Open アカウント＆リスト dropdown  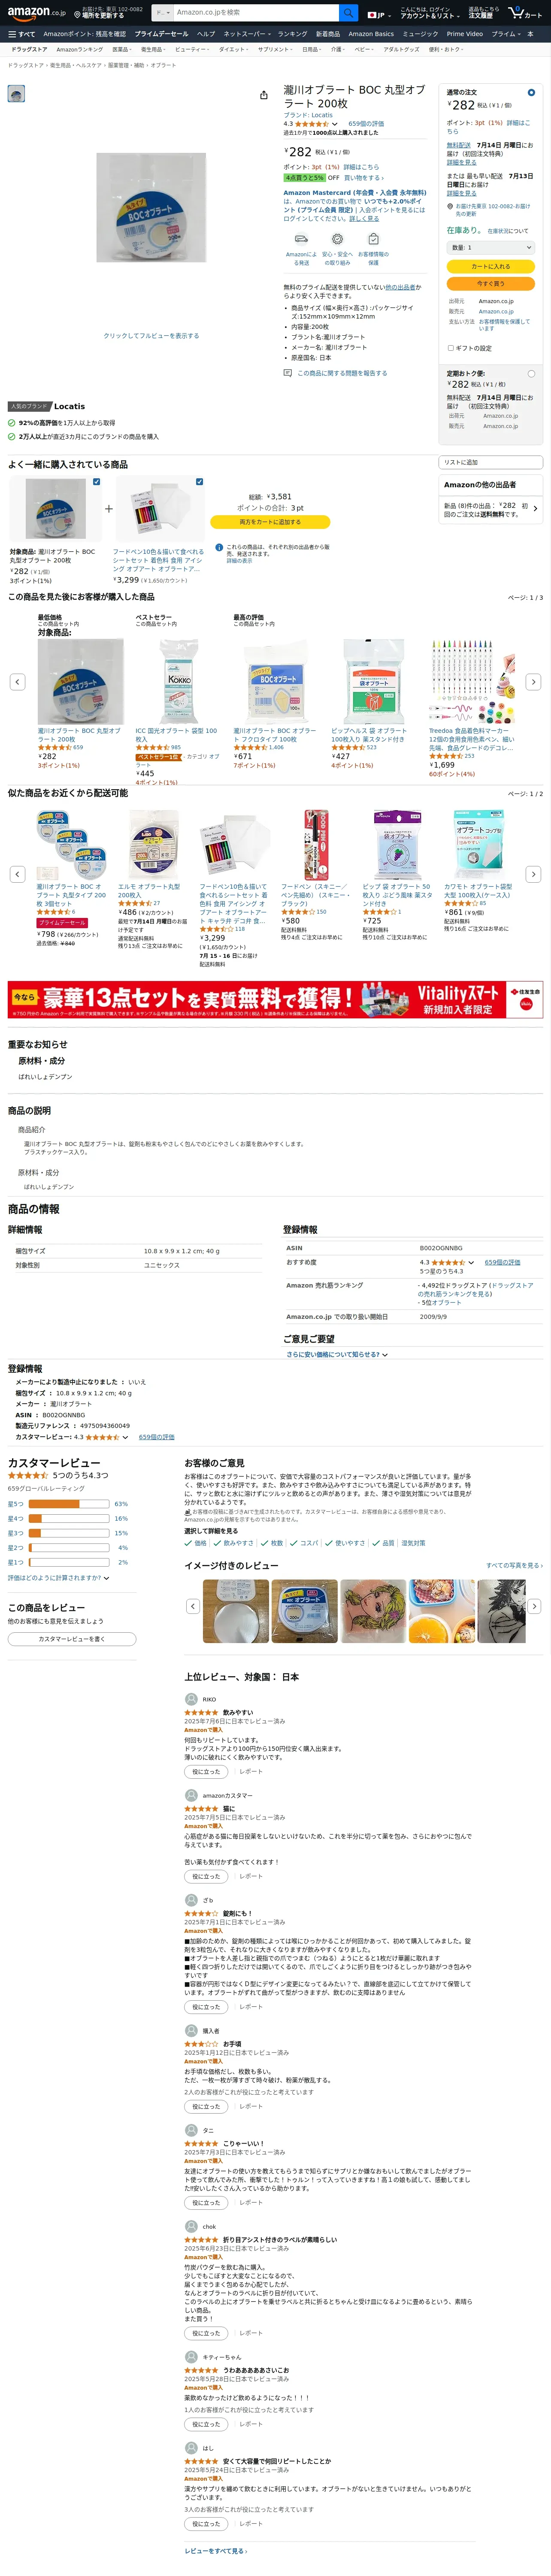(x=430, y=13)
